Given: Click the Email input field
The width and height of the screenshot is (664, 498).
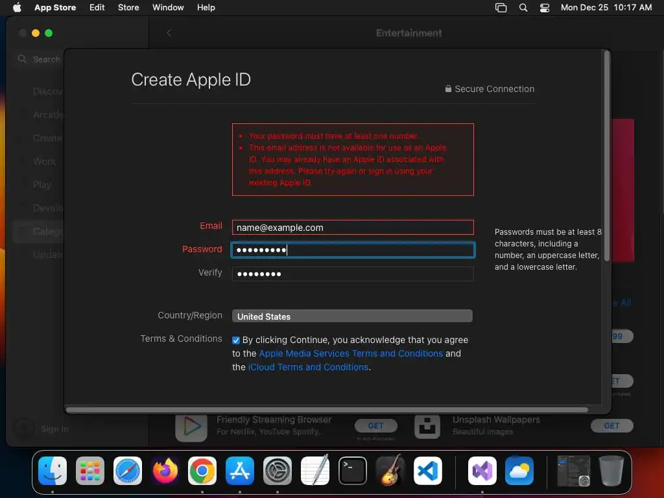Looking at the screenshot, I should [x=353, y=228].
